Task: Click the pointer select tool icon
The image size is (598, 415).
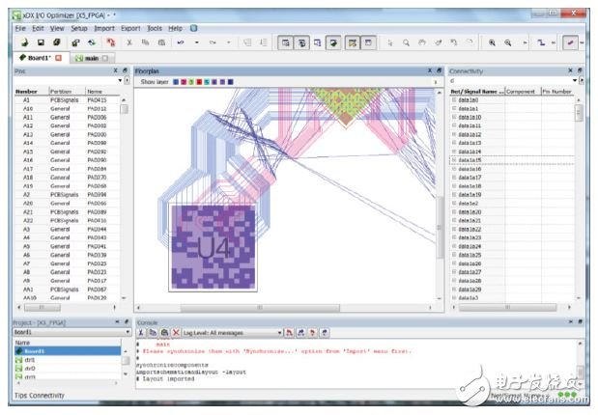Action: coord(391,43)
